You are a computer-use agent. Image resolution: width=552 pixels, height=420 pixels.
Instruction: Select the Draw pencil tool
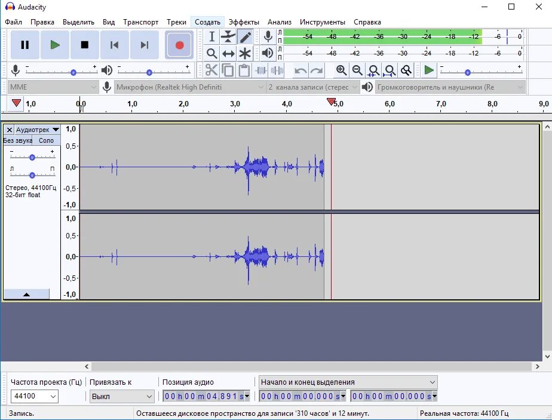pos(245,36)
